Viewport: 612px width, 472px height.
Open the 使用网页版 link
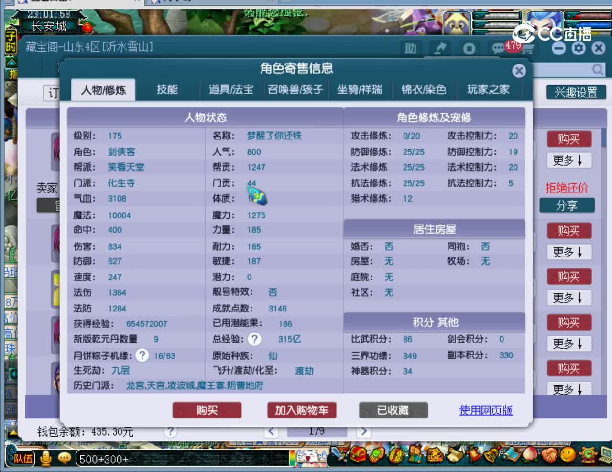(485, 410)
